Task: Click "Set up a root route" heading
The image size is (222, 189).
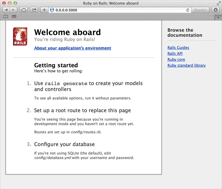Action: click(x=82, y=110)
